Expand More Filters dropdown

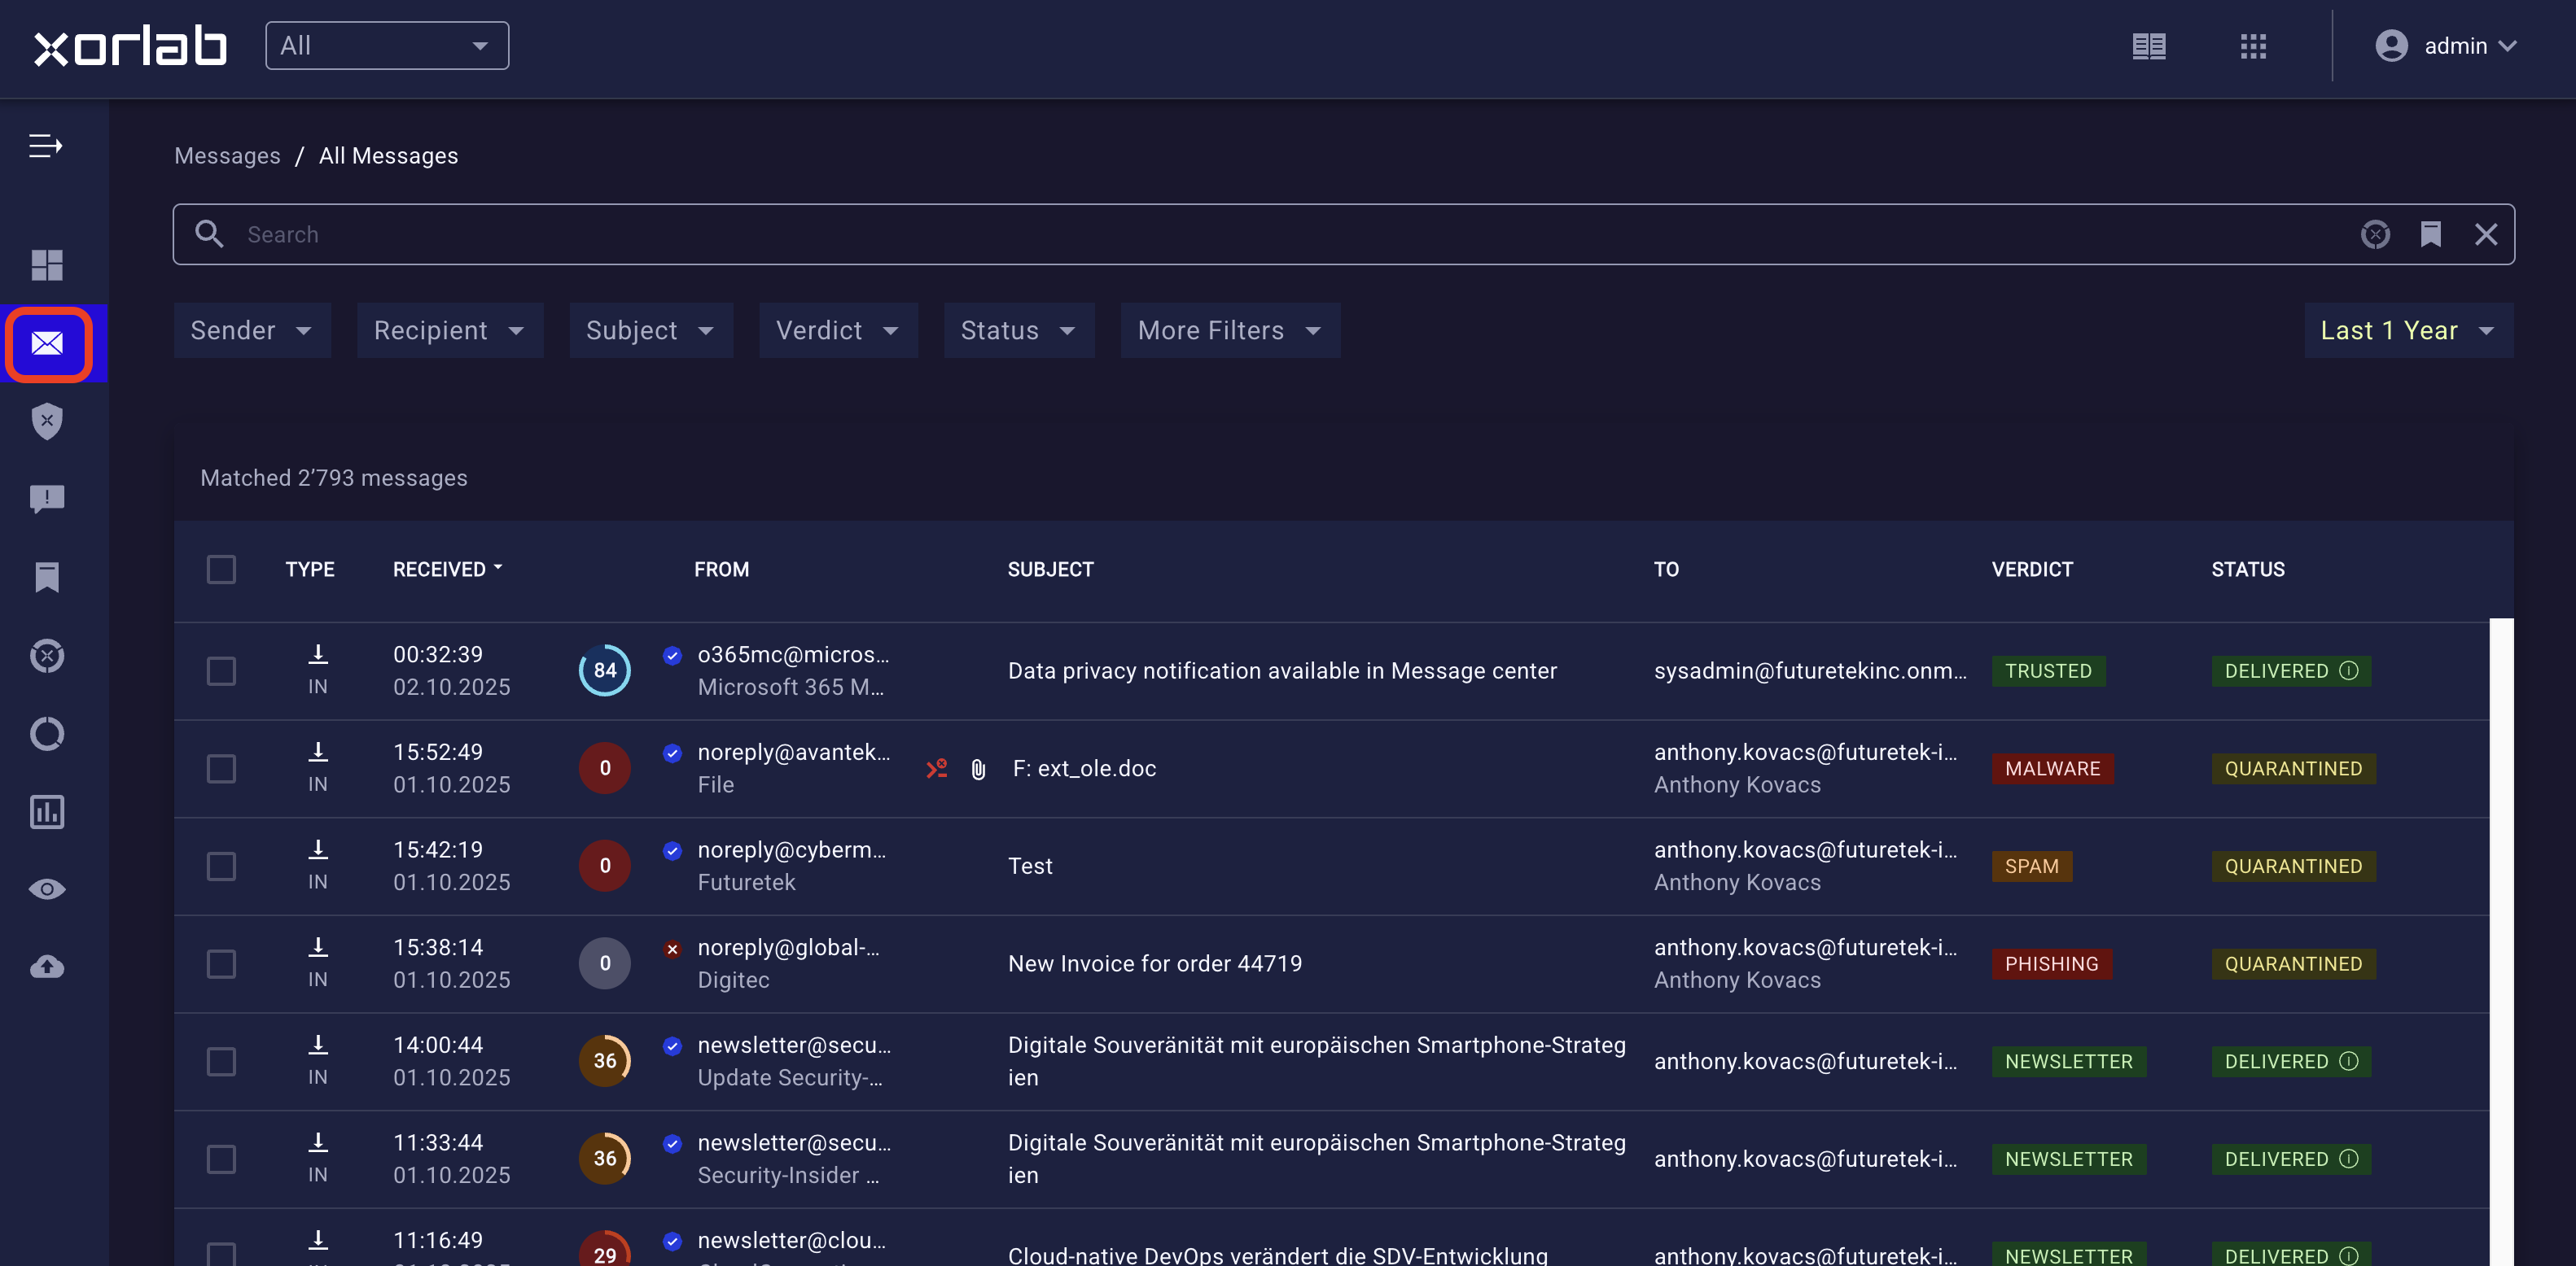1230,331
